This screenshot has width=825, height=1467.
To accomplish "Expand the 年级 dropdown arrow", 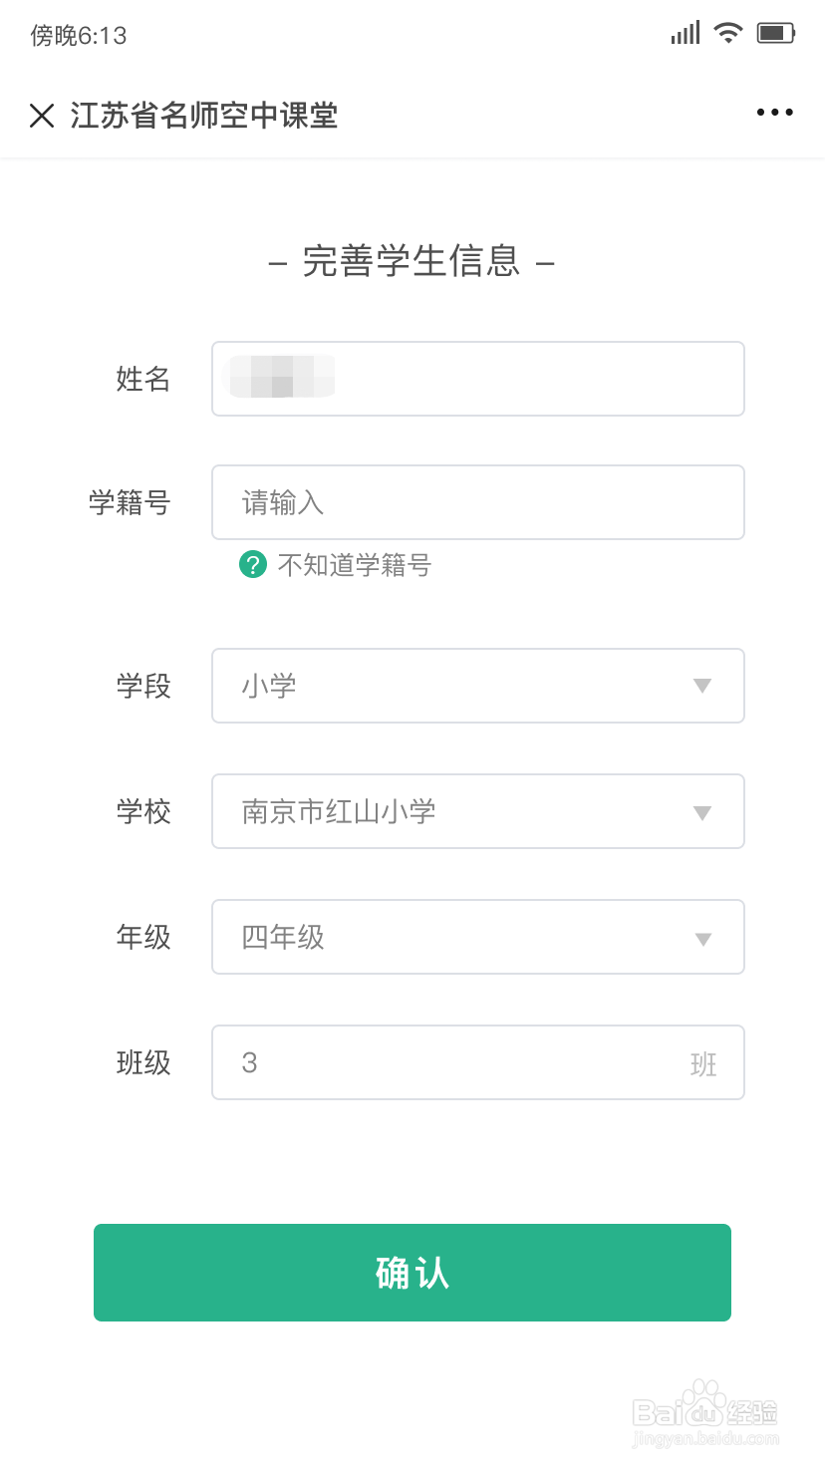I will click(702, 939).
